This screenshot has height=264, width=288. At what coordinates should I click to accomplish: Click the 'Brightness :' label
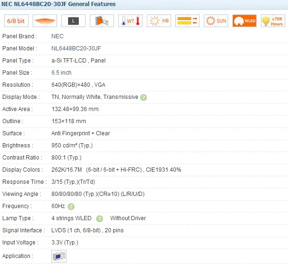18,146
